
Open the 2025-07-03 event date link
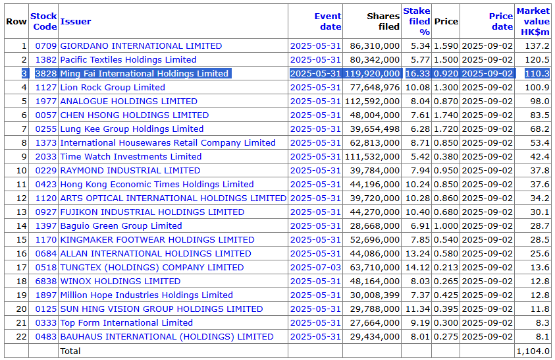click(315, 267)
